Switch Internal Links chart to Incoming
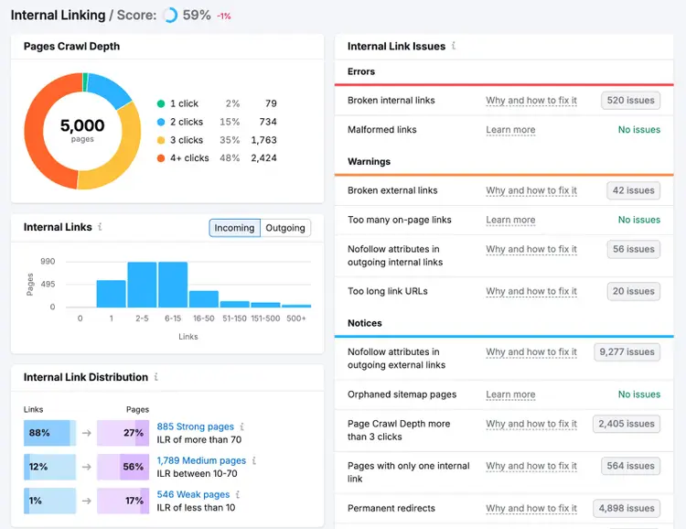This screenshot has width=686, height=529. 234,228
